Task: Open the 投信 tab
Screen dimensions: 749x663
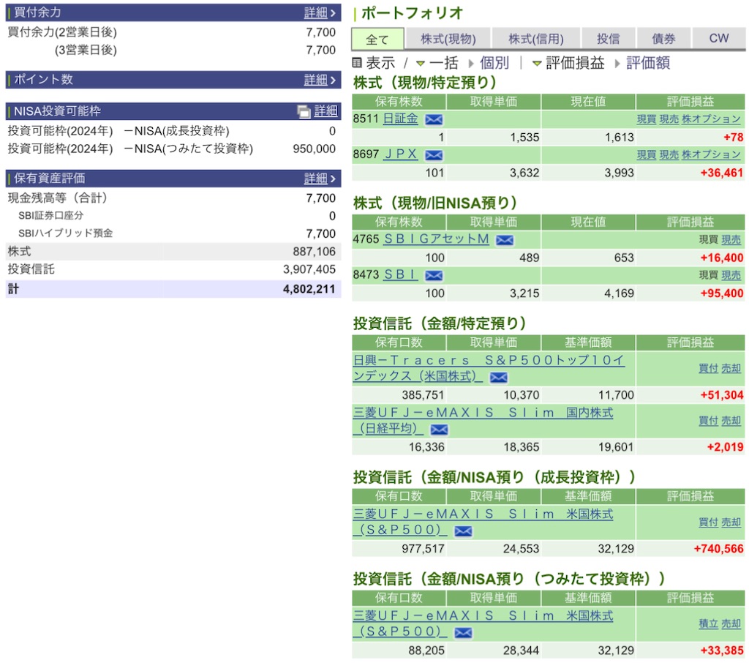Action: point(608,39)
